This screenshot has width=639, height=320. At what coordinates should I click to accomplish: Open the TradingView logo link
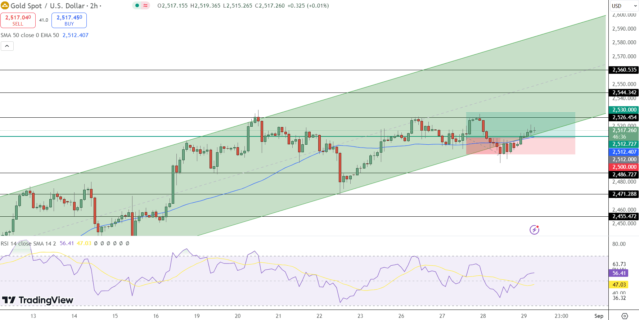pyautogui.click(x=37, y=300)
